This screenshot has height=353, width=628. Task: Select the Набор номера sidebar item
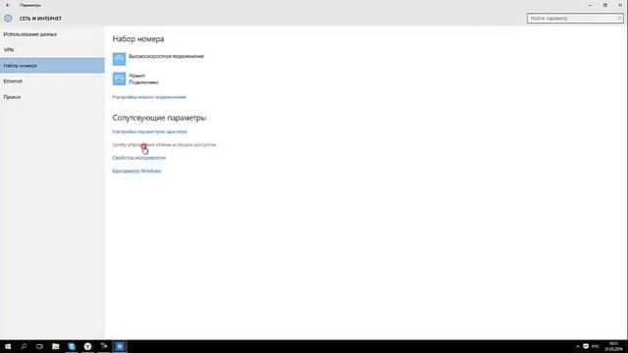point(52,66)
